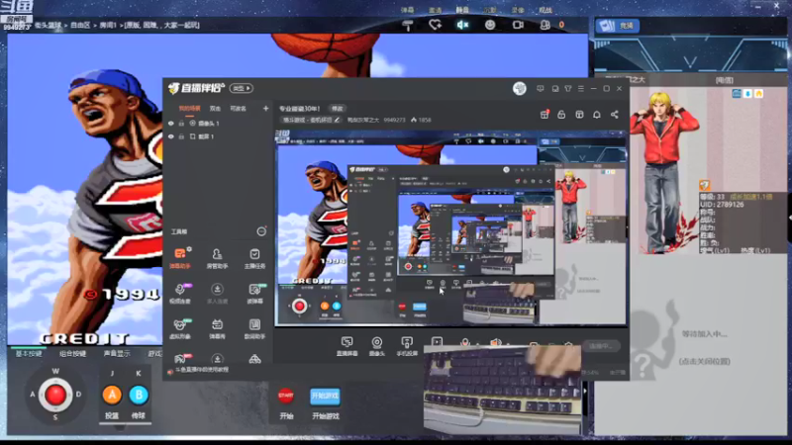Switch to the 基本按键 tab

(x=29, y=354)
